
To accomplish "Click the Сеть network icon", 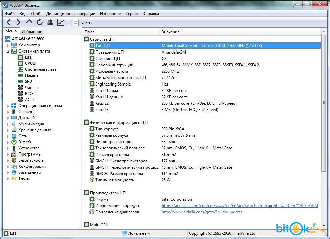I will tap(14, 136).
